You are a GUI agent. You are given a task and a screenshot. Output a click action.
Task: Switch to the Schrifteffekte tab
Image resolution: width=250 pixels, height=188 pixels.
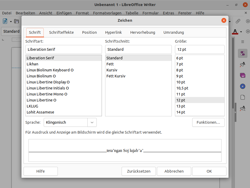61,32
